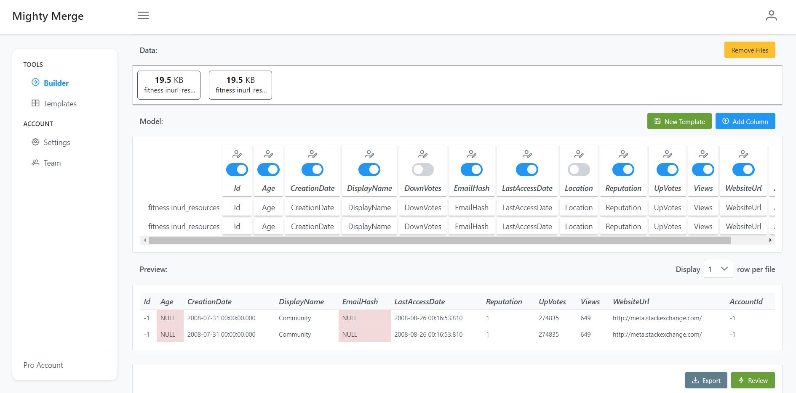
Task: Click the hamburger menu icon
Action: pyautogui.click(x=143, y=16)
